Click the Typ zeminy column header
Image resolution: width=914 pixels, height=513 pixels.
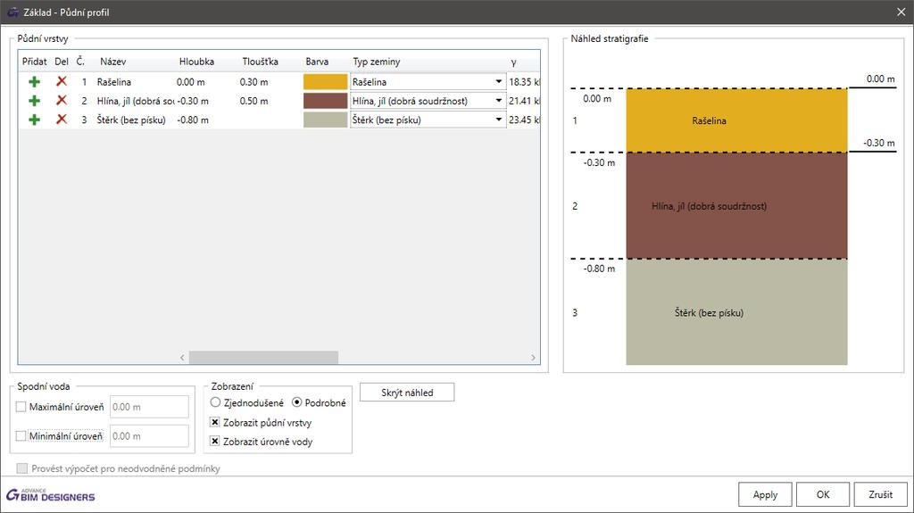click(376, 62)
